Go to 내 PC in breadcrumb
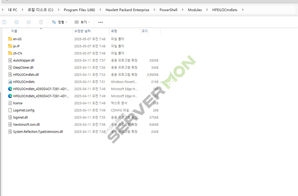Screen dimensions: 298x196 (x=13, y=10)
